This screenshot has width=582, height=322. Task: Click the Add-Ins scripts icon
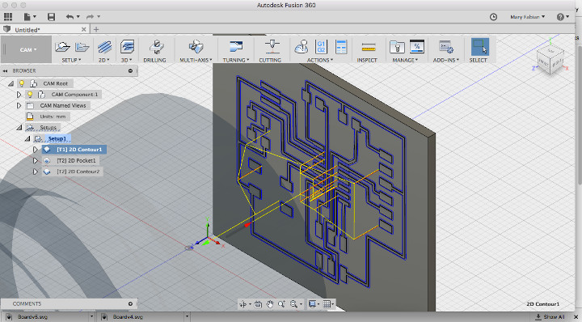tap(445, 47)
